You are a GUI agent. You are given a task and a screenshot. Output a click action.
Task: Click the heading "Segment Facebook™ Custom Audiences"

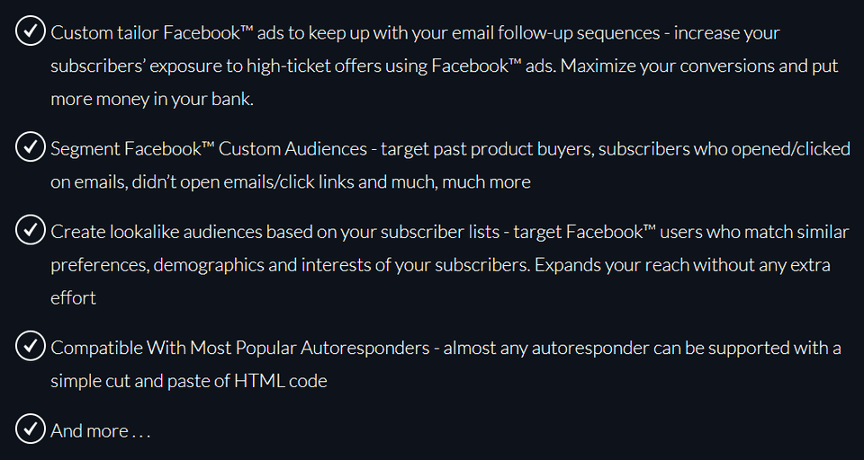pos(209,149)
